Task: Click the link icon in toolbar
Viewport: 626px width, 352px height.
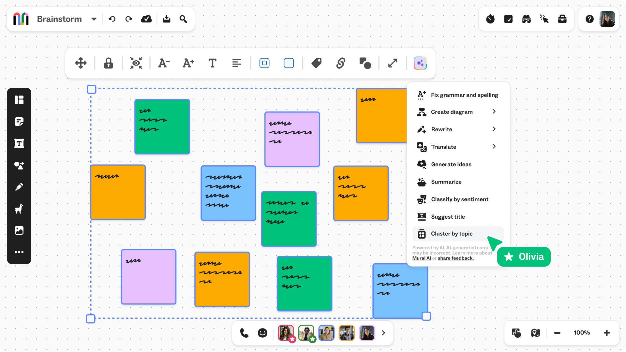Action: tap(341, 63)
